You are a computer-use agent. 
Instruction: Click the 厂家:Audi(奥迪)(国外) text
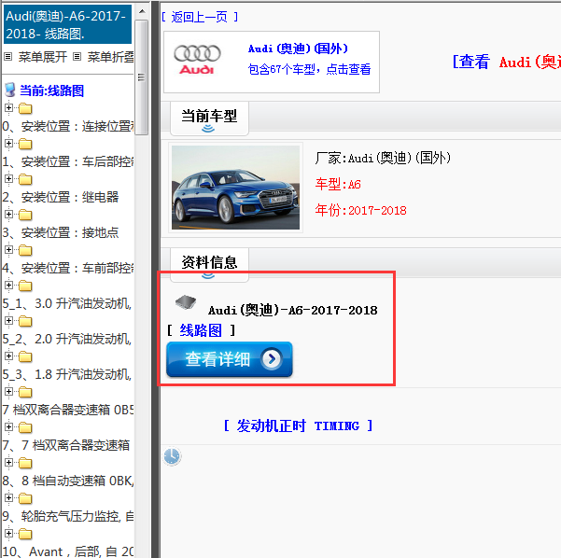pyautogui.click(x=383, y=158)
